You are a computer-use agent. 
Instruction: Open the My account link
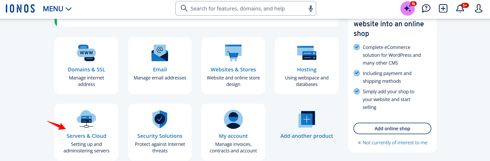pos(233,136)
